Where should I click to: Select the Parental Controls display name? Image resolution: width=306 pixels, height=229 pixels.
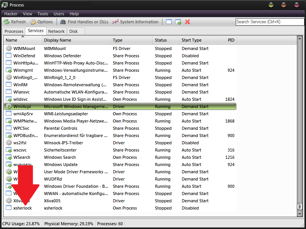pos(60,128)
